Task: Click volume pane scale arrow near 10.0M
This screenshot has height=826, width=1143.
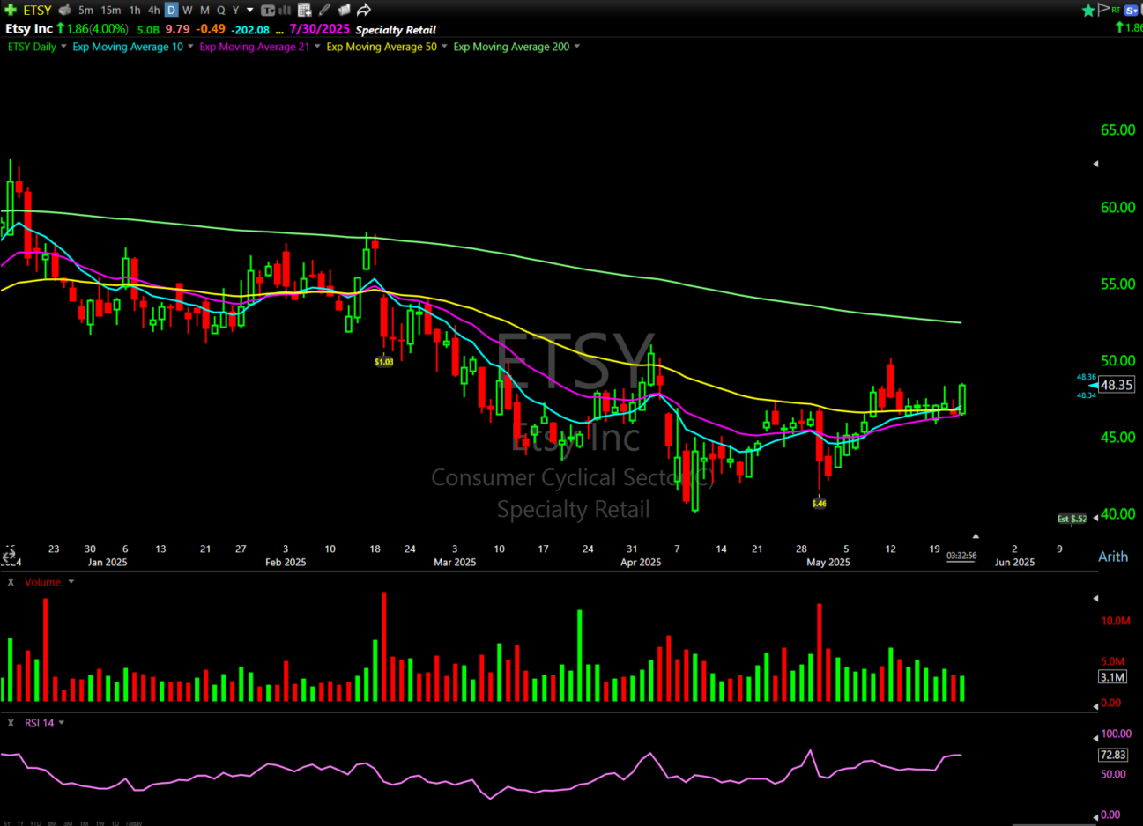Action: 1095,599
